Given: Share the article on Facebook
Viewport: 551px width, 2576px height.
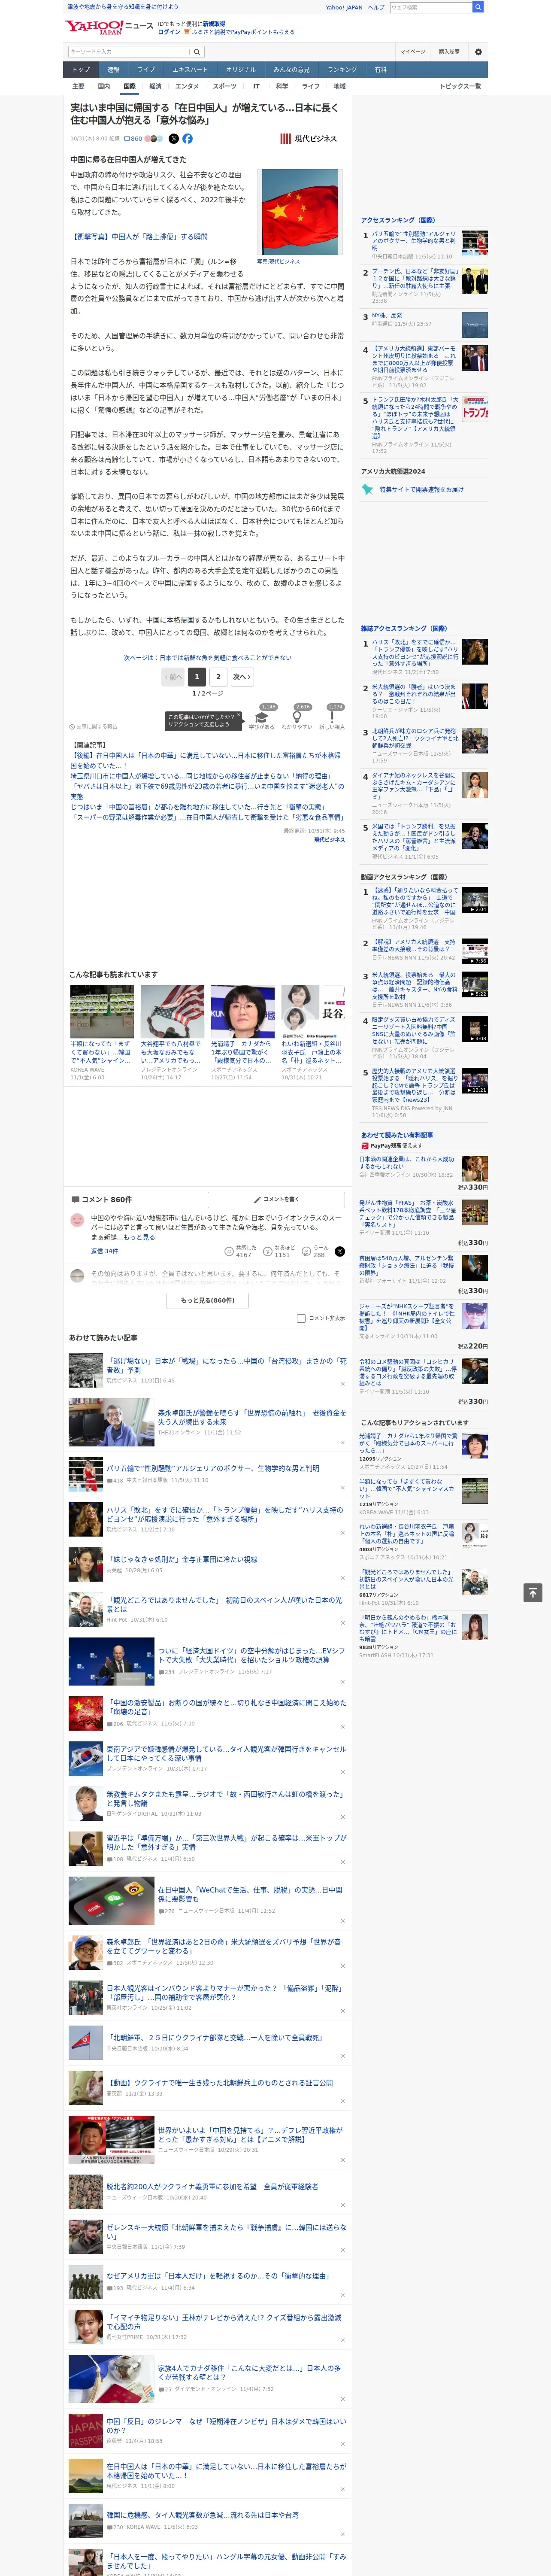Looking at the screenshot, I should tap(187, 139).
